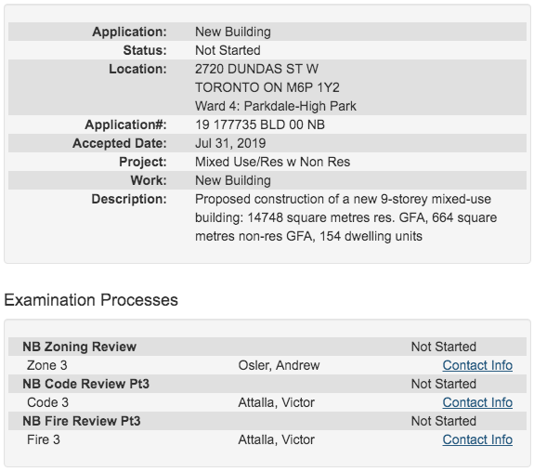Click the Not Started status for NB Zoning Review
This screenshot has height=472, width=534.
pos(443,347)
